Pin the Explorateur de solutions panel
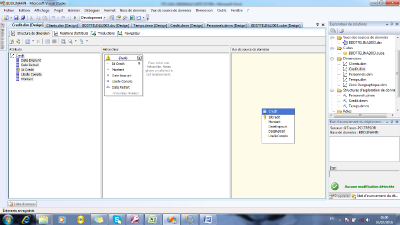 391,23
